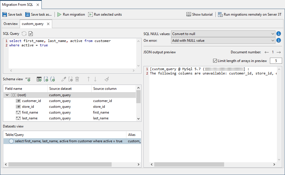Click info icon beside SQL NULL values
The width and height of the screenshot is (285, 175).
click(279, 34)
